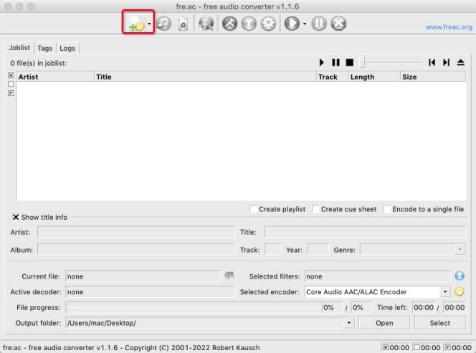Image resolution: width=476 pixels, height=353 pixels.
Task: Switch to the Joblist tab
Action: pyautogui.click(x=19, y=47)
